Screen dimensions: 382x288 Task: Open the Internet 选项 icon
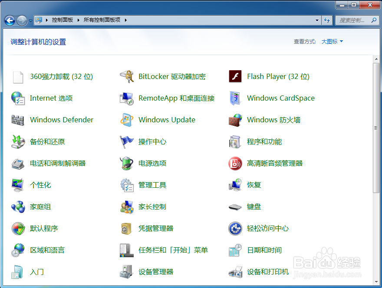pyautogui.click(x=18, y=98)
